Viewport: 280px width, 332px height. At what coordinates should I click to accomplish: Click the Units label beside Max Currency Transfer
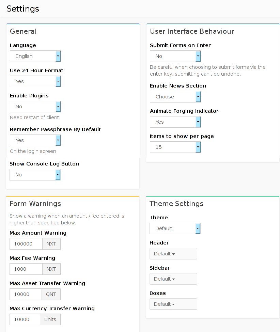pos(50,319)
